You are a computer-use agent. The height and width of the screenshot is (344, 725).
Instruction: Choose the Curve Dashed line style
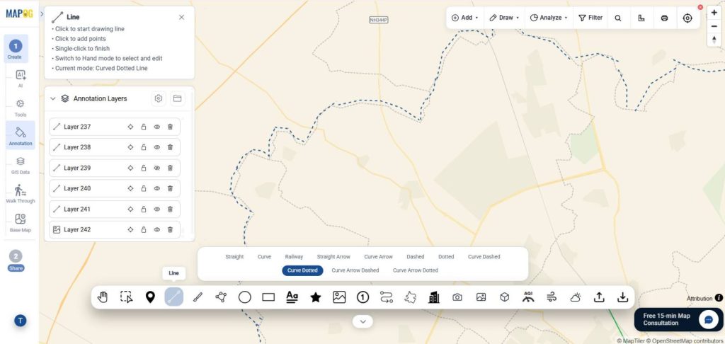click(484, 257)
